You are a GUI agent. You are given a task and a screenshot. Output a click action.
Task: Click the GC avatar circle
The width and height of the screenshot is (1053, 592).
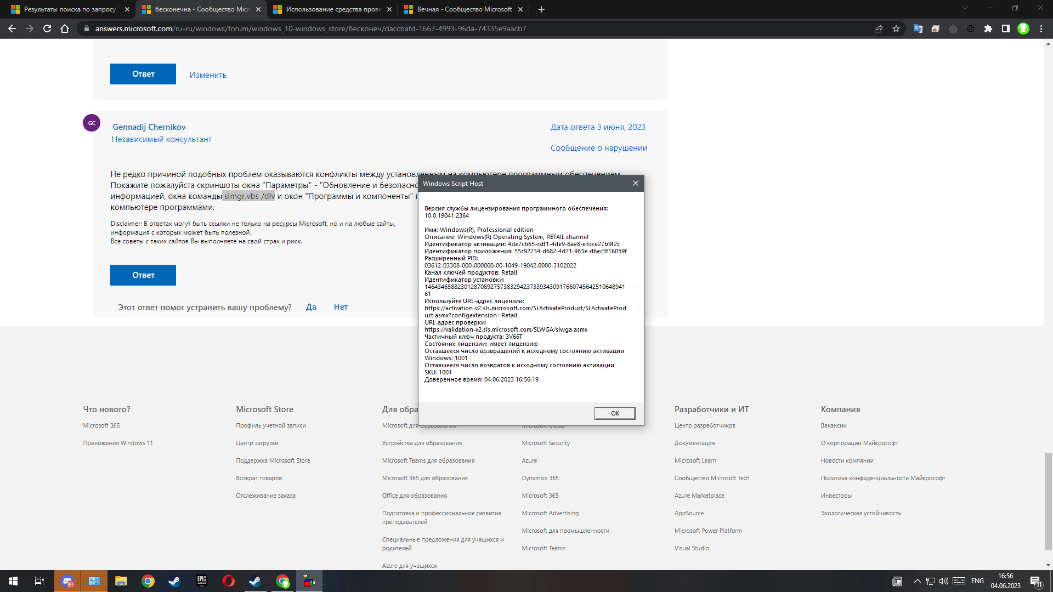pos(92,123)
